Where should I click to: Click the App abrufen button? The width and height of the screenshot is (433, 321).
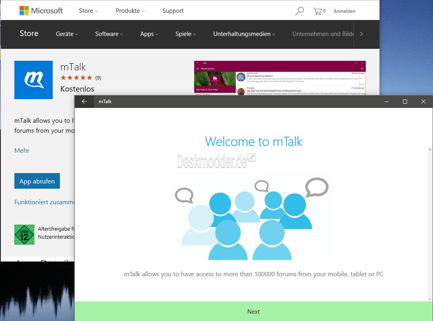point(37,181)
